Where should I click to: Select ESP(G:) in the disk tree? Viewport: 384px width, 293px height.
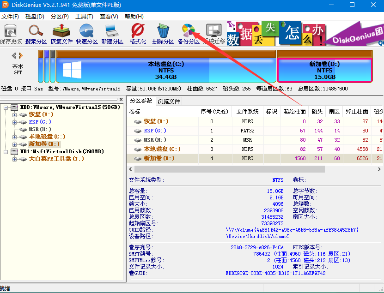pyautogui.click(x=40, y=122)
